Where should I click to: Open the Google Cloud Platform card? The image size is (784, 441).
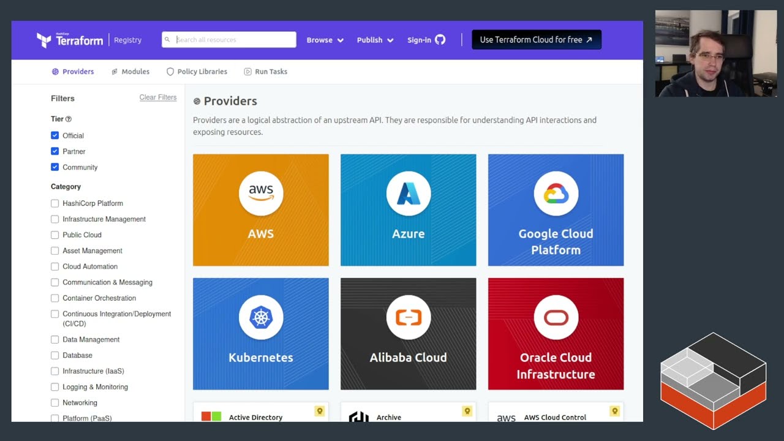556,210
